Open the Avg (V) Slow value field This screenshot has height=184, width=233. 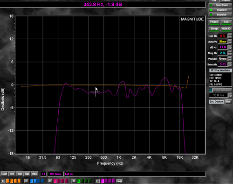click(x=223, y=42)
